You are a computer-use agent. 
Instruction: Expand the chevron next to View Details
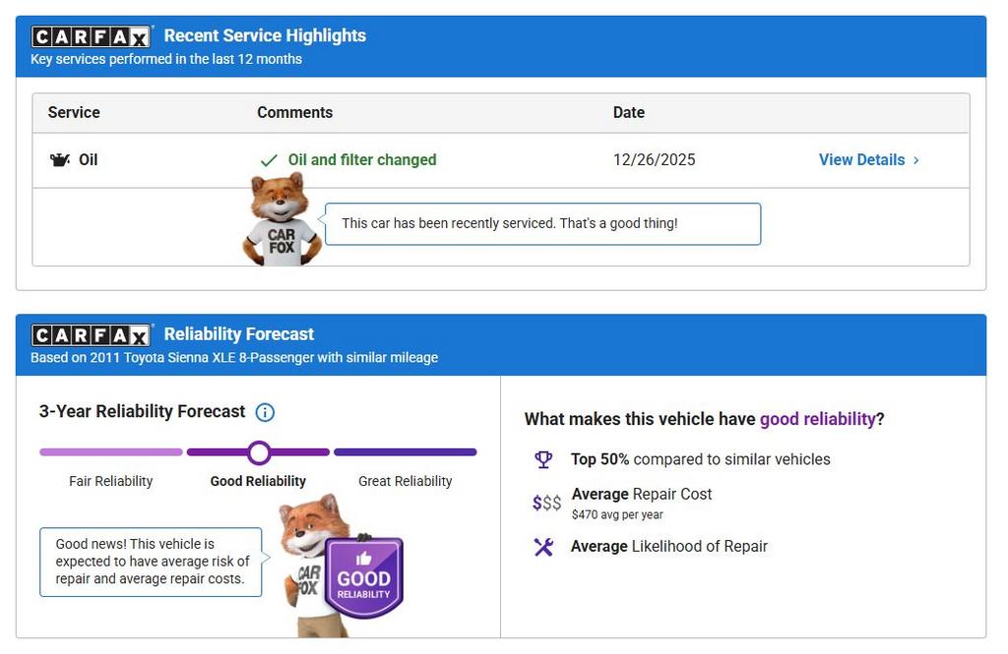tap(916, 160)
